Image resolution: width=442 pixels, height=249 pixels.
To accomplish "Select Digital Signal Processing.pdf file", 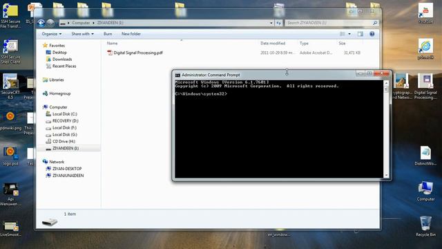I will coord(135,53).
